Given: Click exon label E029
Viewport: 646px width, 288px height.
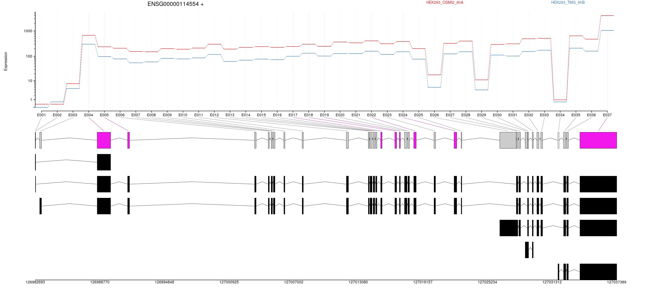Looking at the screenshot, I should (x=482, y=115).
